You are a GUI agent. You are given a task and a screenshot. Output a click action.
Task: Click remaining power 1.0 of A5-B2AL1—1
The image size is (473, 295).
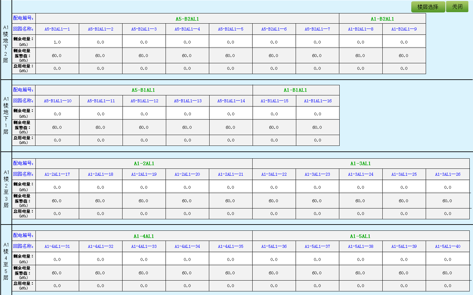[57, 41]
